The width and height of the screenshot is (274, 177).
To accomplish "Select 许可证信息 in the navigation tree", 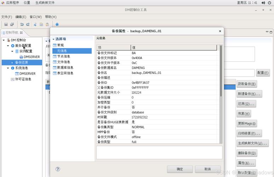I will coord(21,79).
